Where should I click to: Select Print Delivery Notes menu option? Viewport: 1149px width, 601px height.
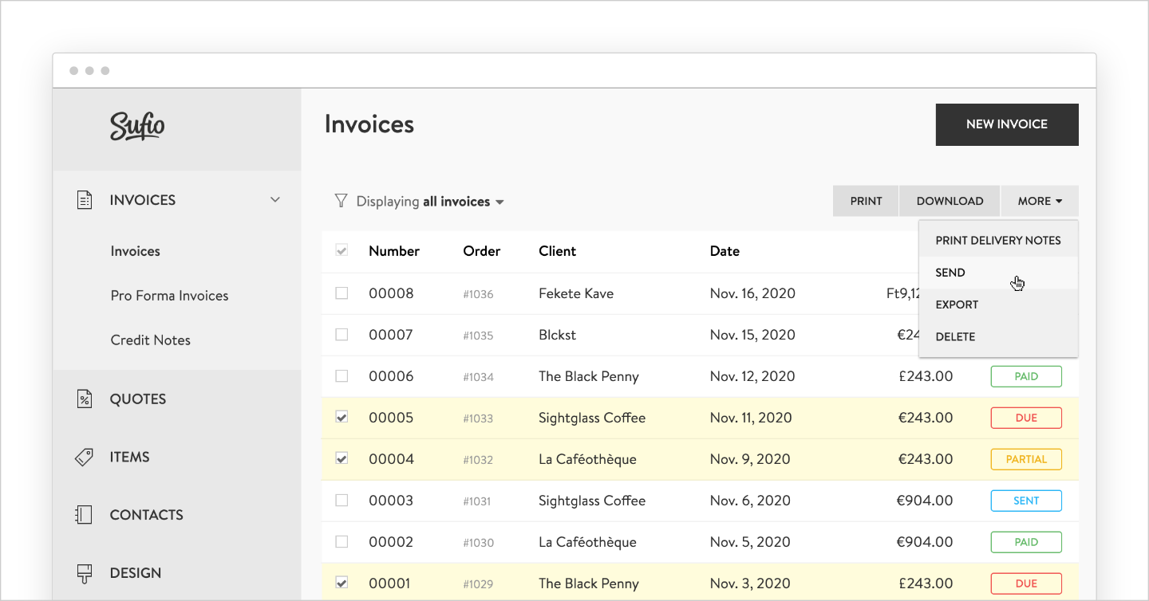click(x=997, y=241)
